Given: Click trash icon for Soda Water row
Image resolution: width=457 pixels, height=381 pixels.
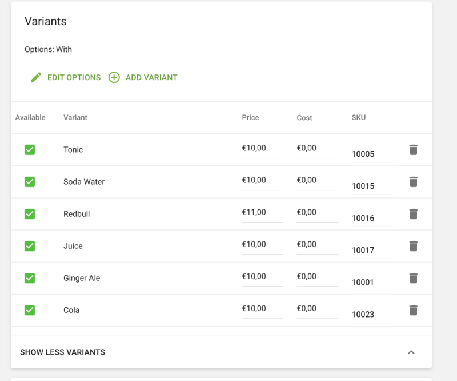Looking at the screenshot, I should [x=414, y=182].
